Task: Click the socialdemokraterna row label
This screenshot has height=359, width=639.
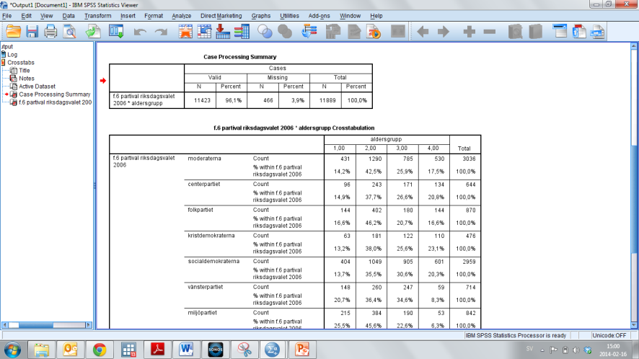Action: point(213,261)
